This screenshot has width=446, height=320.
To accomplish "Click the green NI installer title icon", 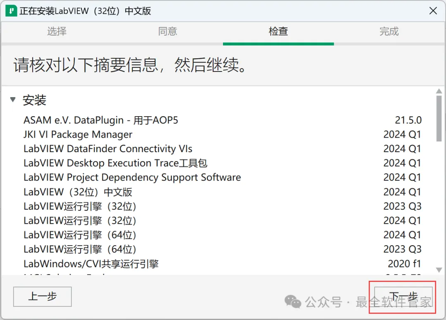I will [x=12, y=11].
